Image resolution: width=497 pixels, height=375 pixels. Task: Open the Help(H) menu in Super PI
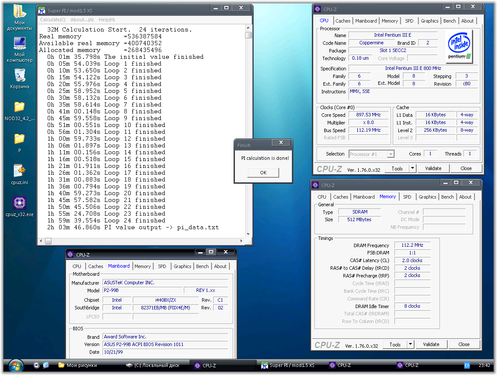106,20
